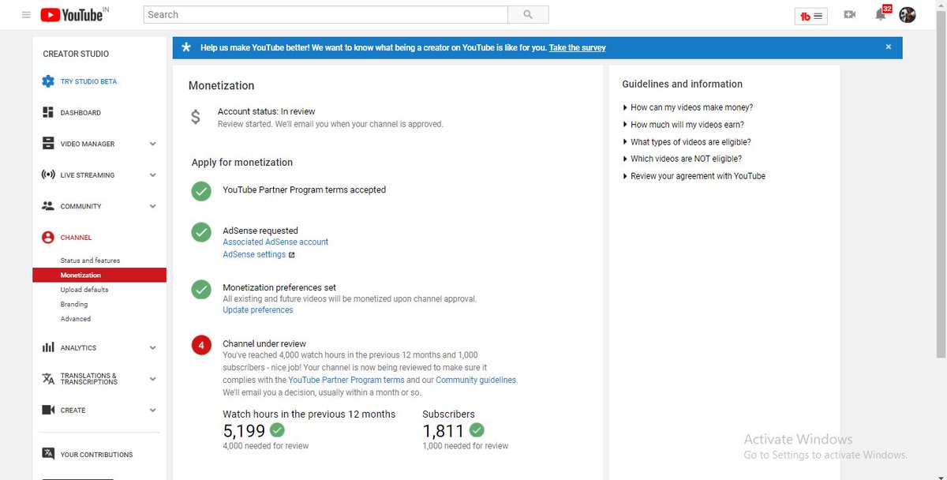This screenshot has height=480, width=947.
Task: Expand 'How much will my videos earn?'
Action: (683, 125)
